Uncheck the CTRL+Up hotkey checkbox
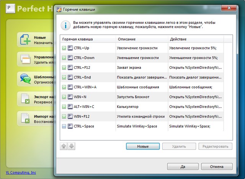Screen dimensions: 245x179 click(64, 48)
